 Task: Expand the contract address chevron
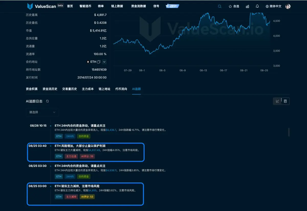point(104,62)
